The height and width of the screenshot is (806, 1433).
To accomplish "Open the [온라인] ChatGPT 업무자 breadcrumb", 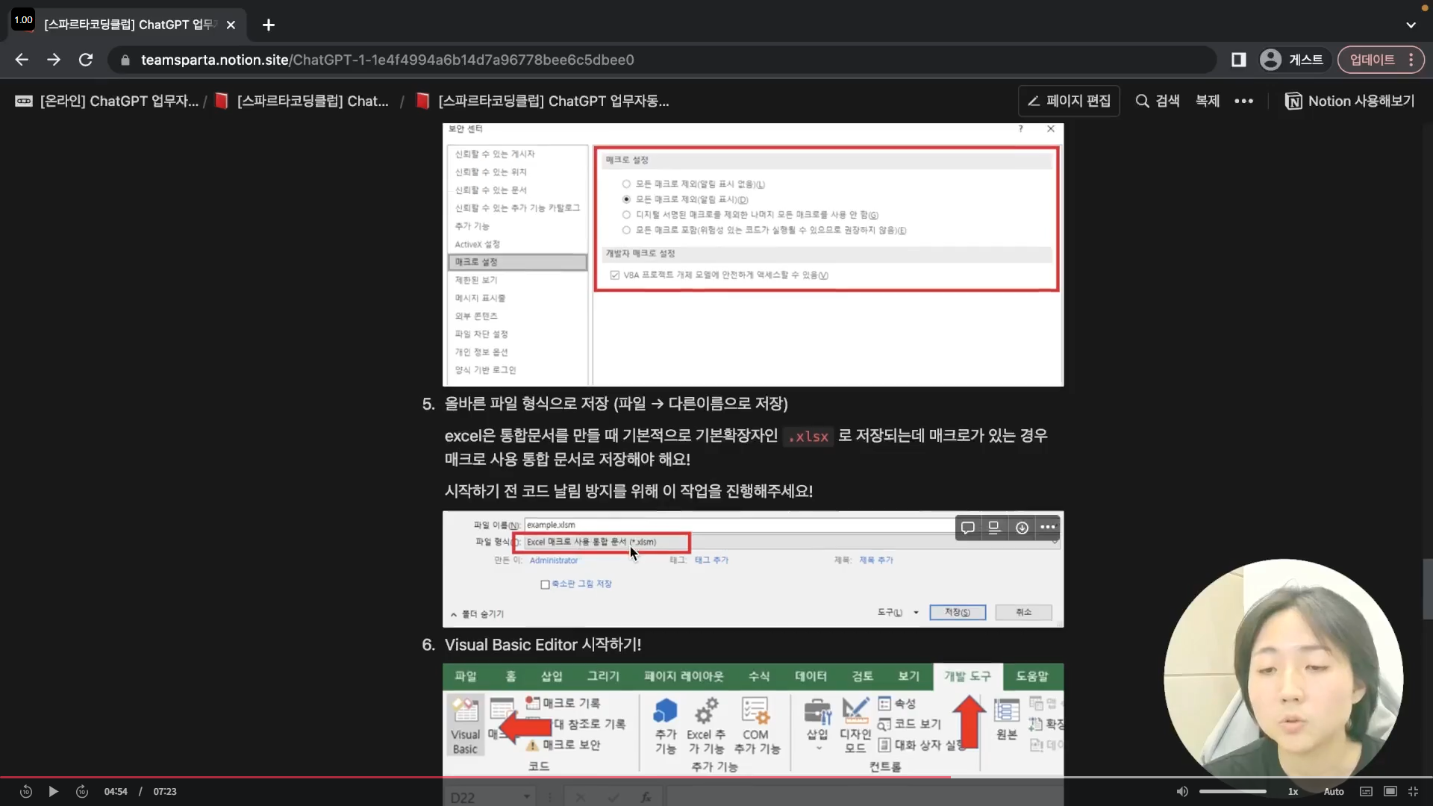I will tap(107, 101).
